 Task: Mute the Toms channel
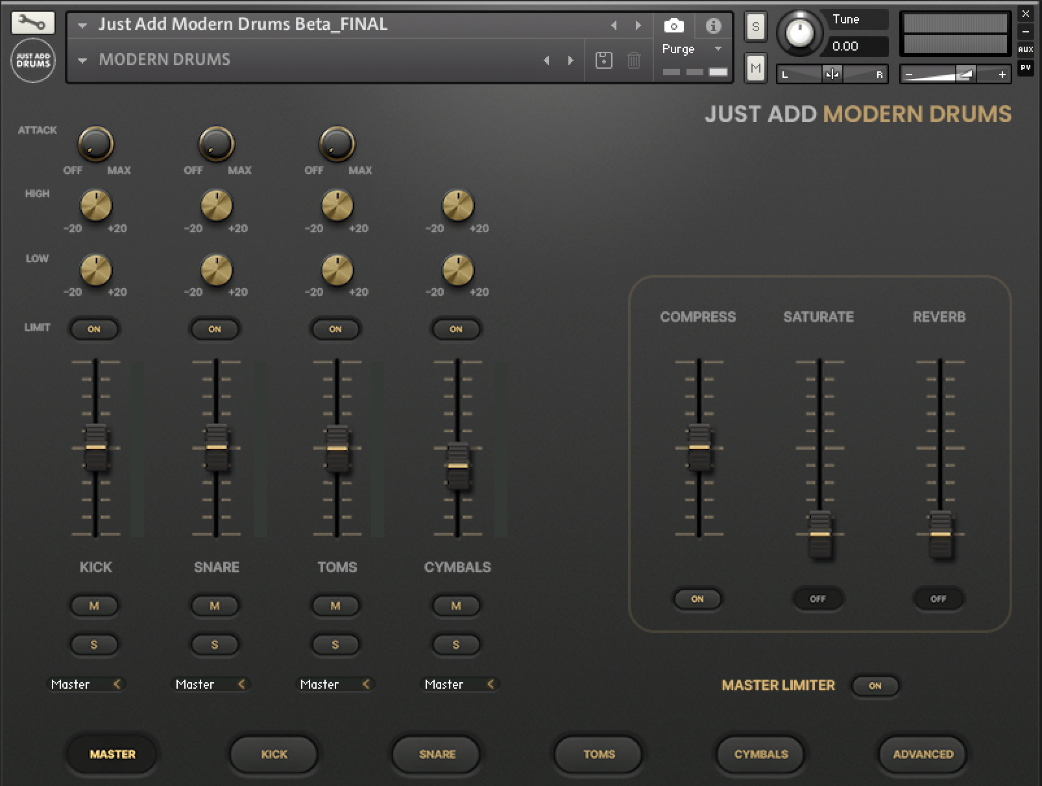pyautogui.click(x=335, y=606)
